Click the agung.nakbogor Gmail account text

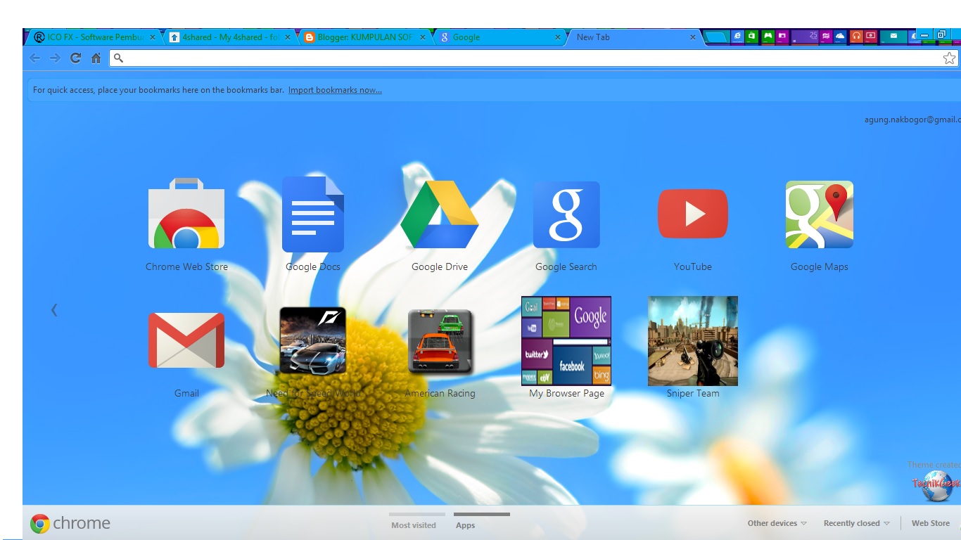[x=912, y=120]
